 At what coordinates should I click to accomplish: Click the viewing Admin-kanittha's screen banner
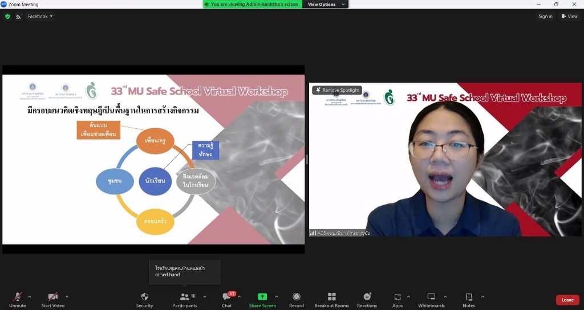click(252, 4)
